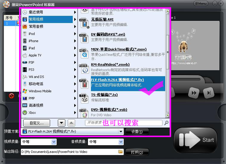Click the 自定义... button
This screenshot has width=226, height=164.
(x=37, y=123)
